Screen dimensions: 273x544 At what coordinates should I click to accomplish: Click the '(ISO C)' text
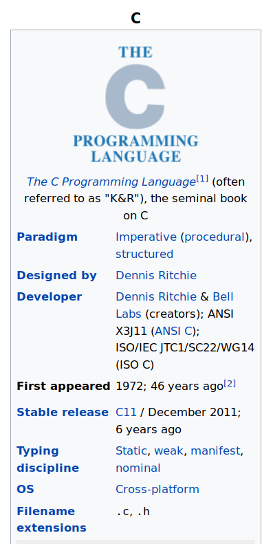pos(135,365)
